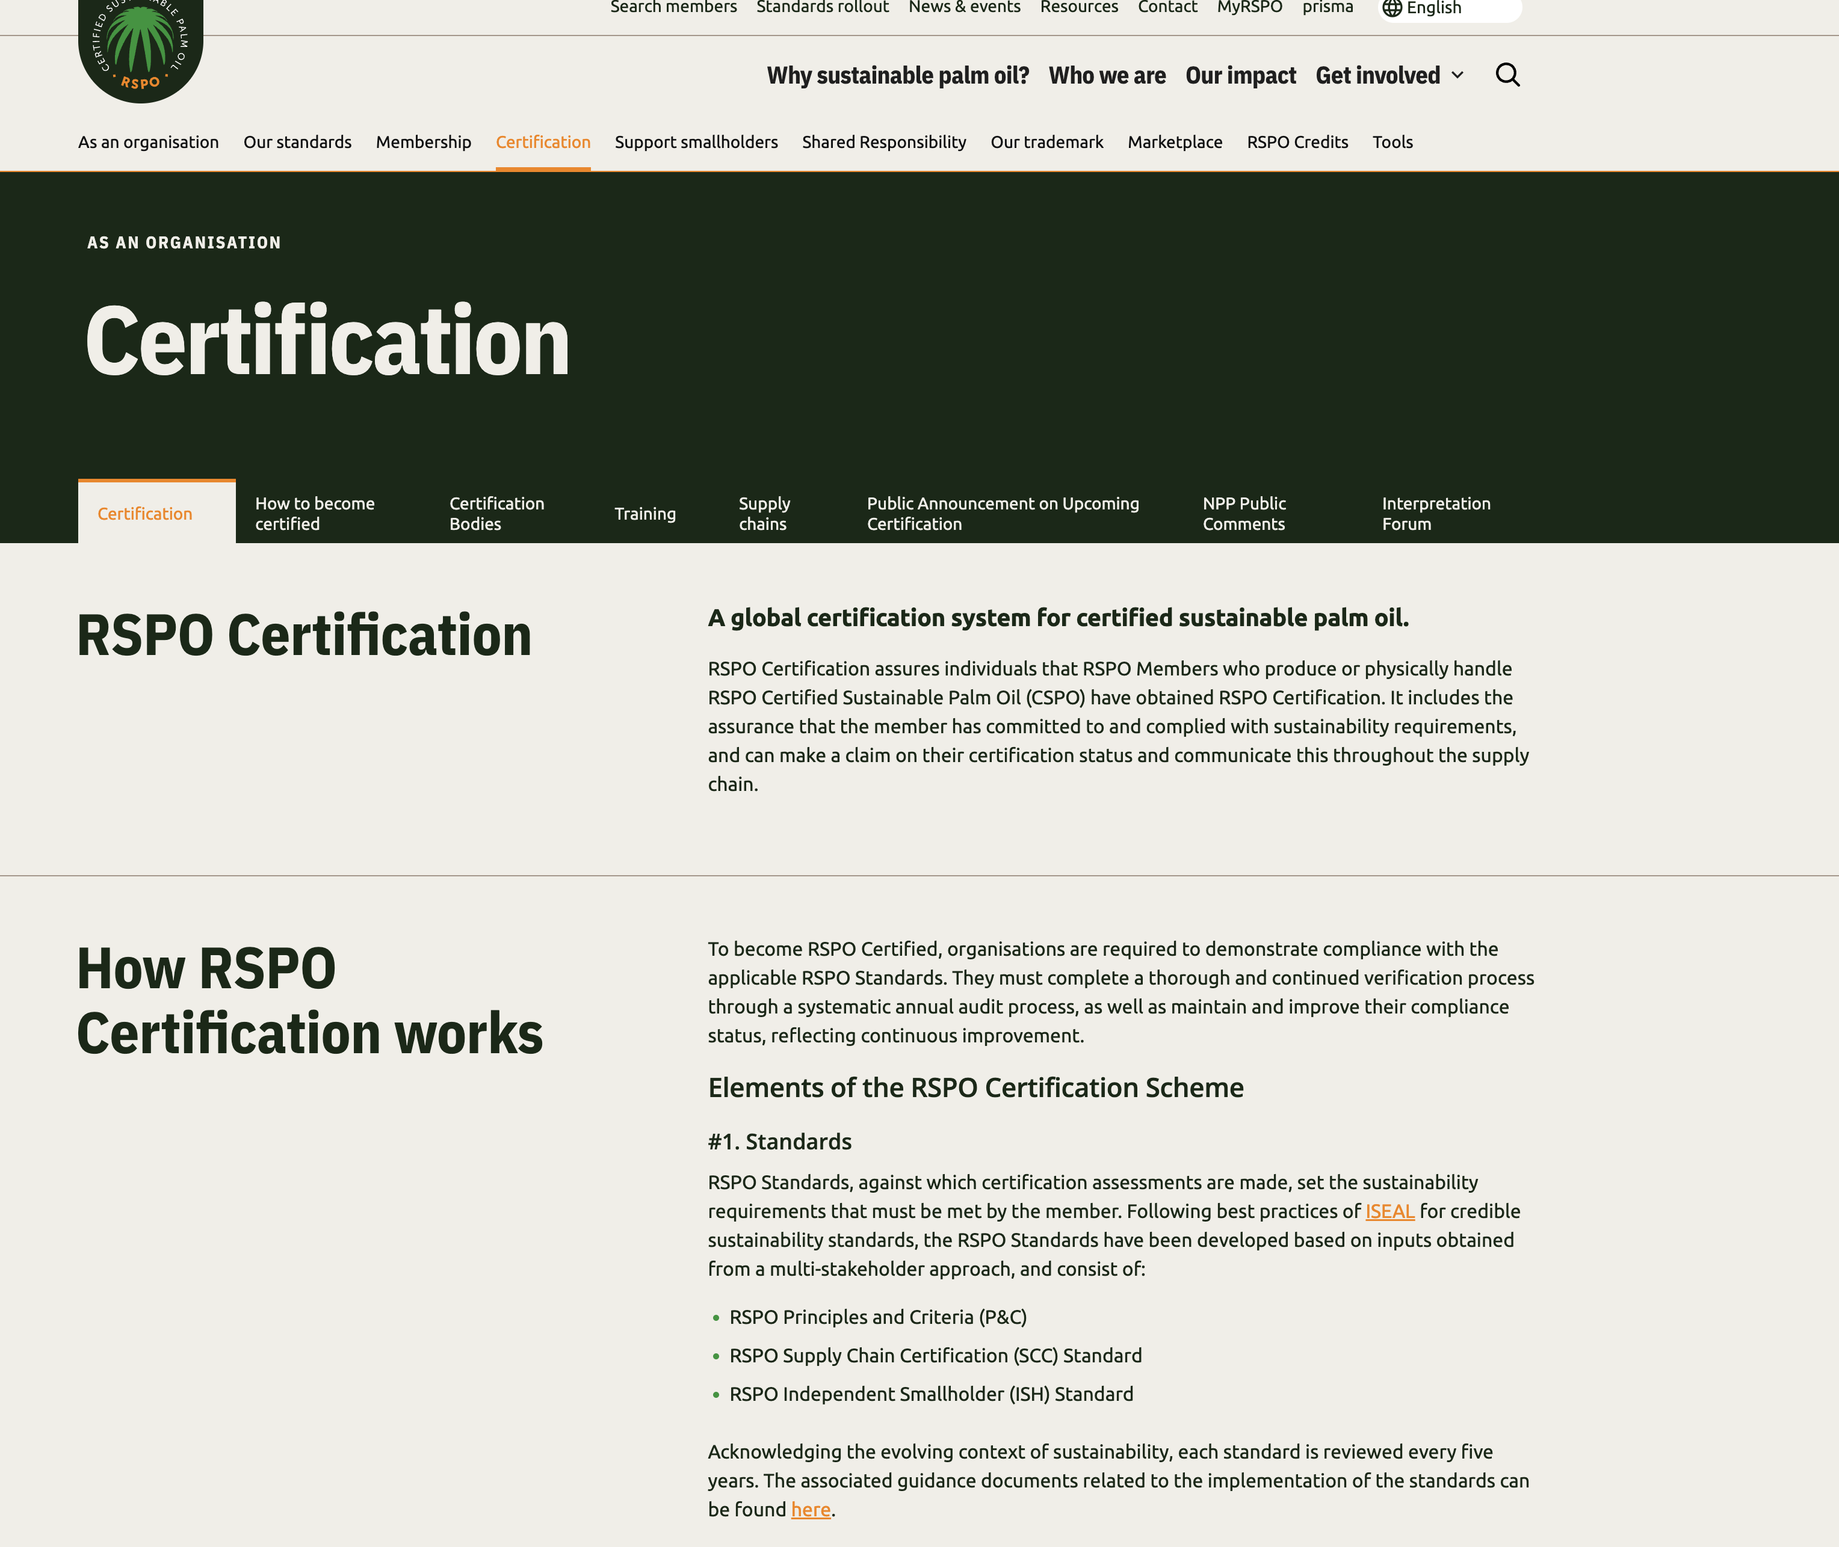Viewport: 1839px width, 1547px height.
Task: Select the active Certification tab
Action: 157,512
